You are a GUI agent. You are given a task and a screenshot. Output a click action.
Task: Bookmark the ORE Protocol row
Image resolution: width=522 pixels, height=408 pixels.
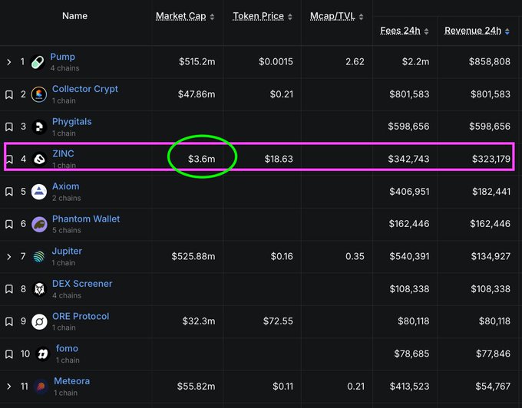tap(9, 321)
